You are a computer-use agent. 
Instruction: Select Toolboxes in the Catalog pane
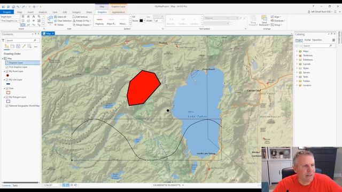(308, 55)
